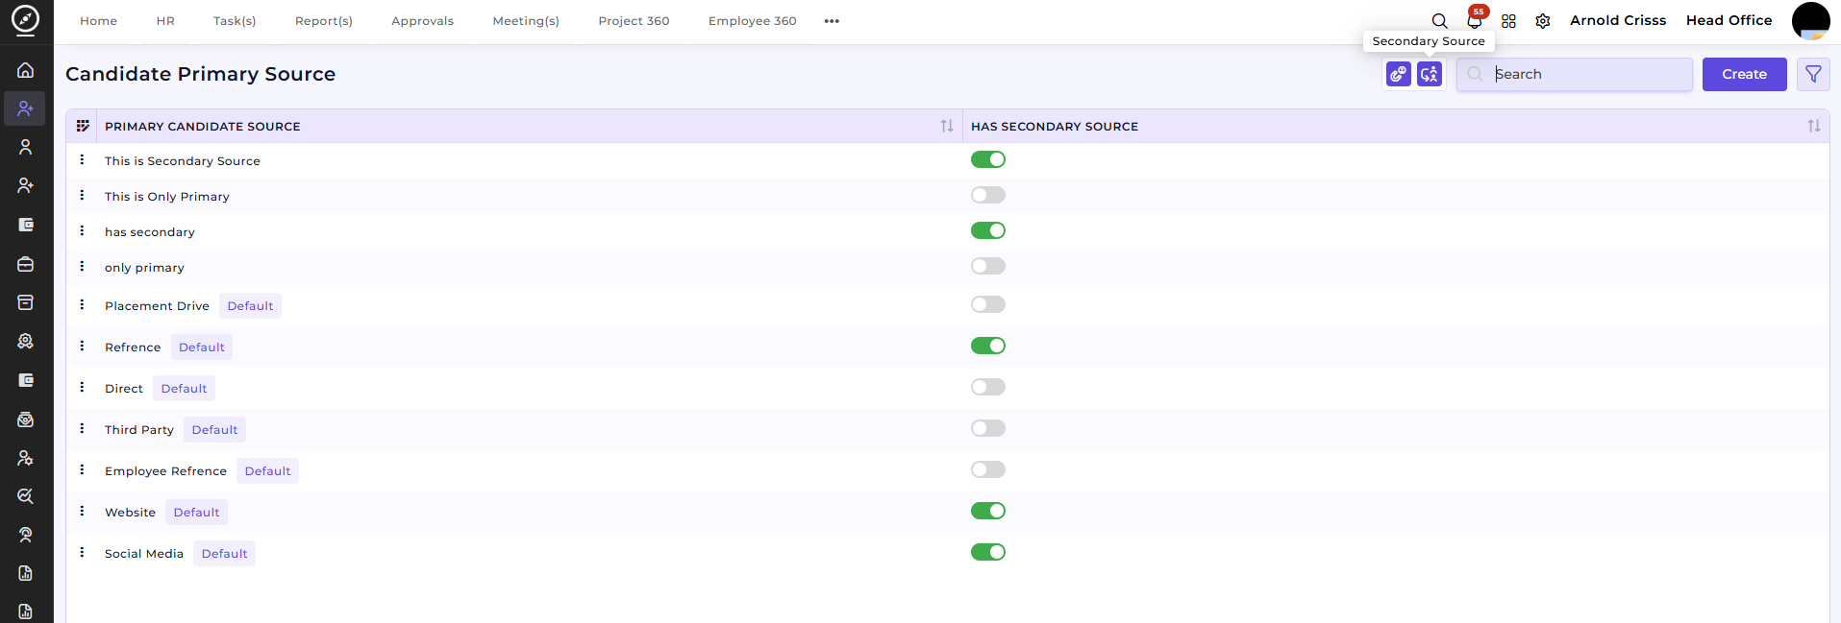
Task: Show more menu items via ellipsis
Action: point(832,21)
